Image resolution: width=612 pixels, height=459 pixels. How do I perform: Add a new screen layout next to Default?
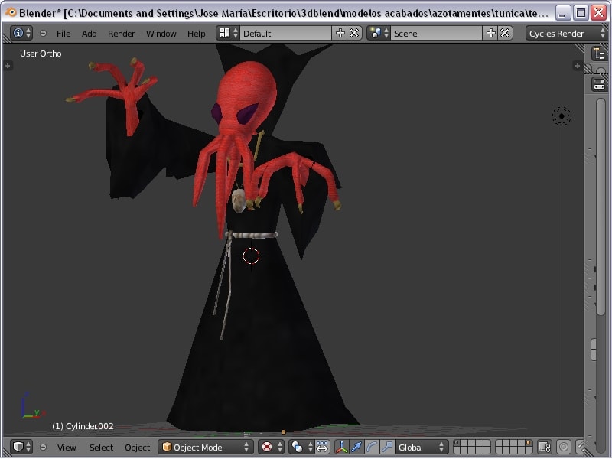click(340, 33)
